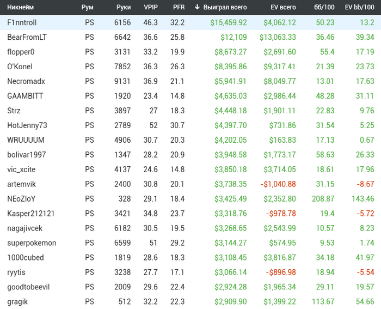Click the $731.86 EV for HotJenny73
The width and height of the screenshot is (381, 309).
click(x=282, y=125)
